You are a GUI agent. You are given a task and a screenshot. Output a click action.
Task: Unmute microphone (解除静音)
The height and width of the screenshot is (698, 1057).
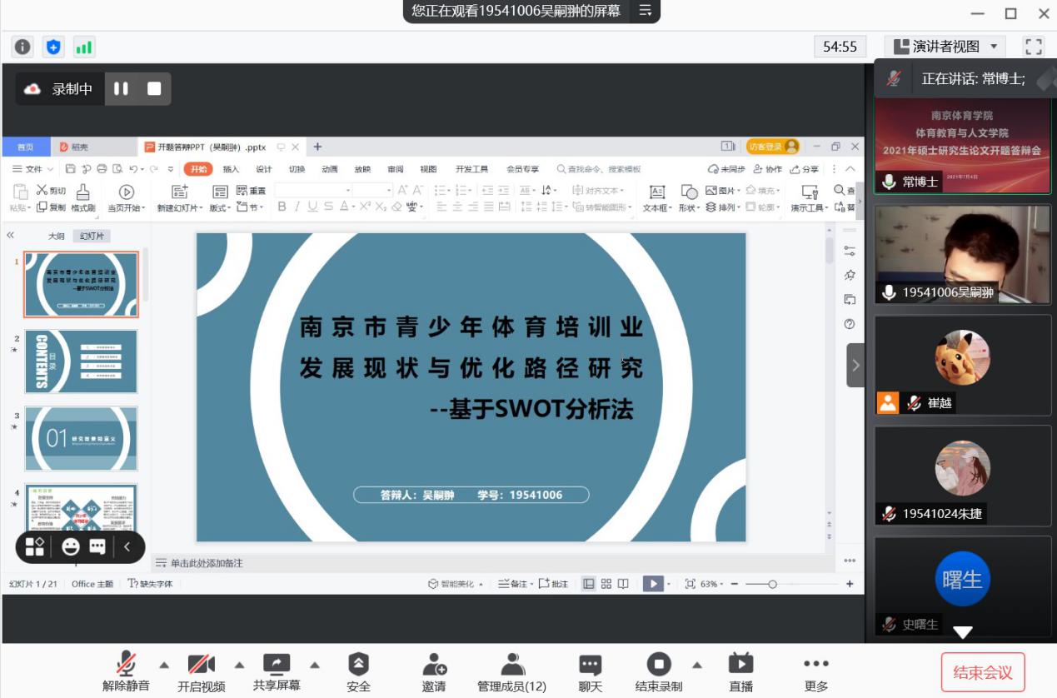point(127,672)
